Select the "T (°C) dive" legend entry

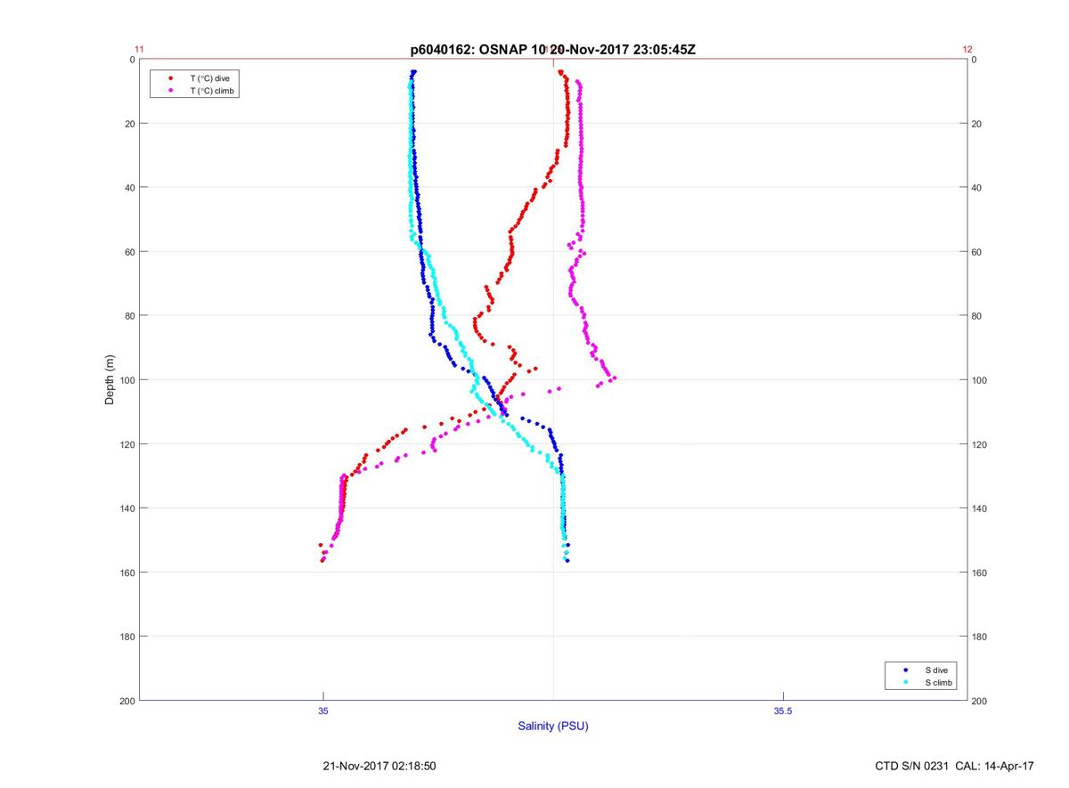(x=209, y=78)
